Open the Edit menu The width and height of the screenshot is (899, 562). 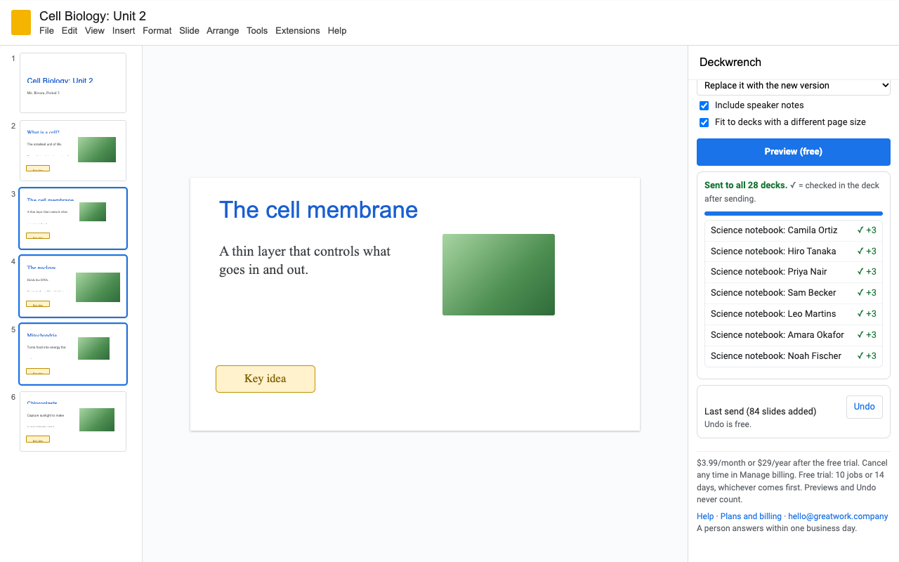[x=70, y=31]
